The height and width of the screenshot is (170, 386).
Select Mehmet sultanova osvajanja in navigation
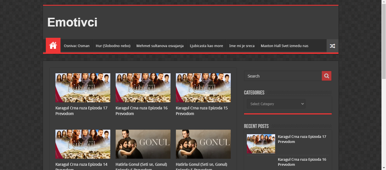160,46
